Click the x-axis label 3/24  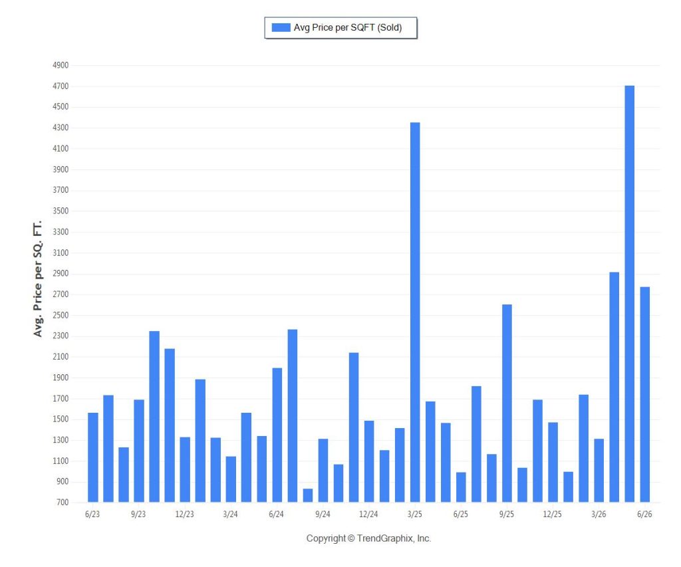click(x=231, y=514)
